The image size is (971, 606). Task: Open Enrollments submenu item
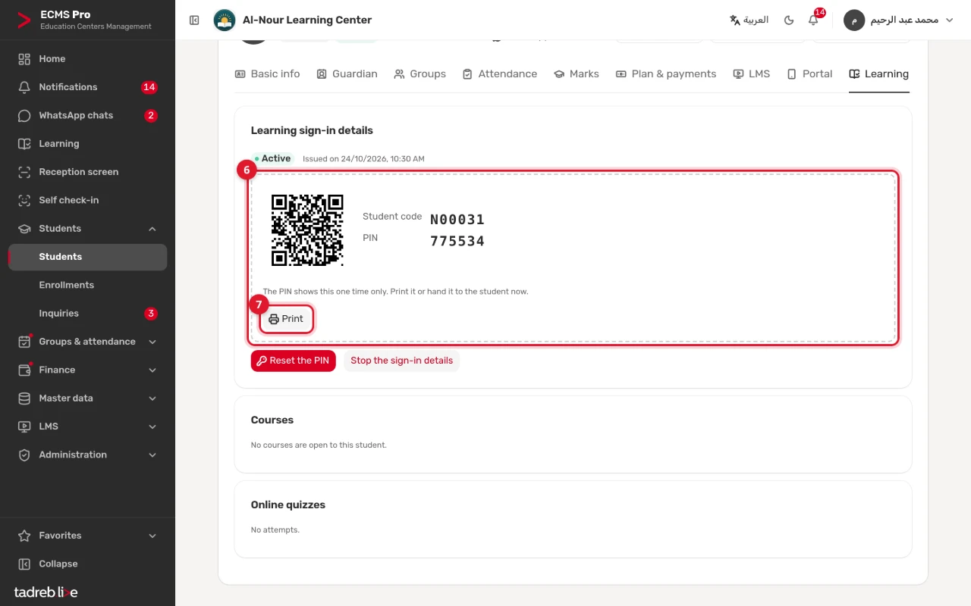coord(88,286)
